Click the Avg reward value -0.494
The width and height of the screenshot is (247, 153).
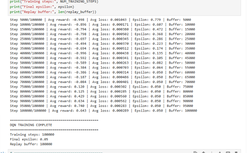80,44
